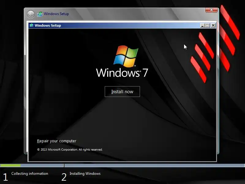Click the small icon in inner Windows Setup title bar

coord(32,25)
